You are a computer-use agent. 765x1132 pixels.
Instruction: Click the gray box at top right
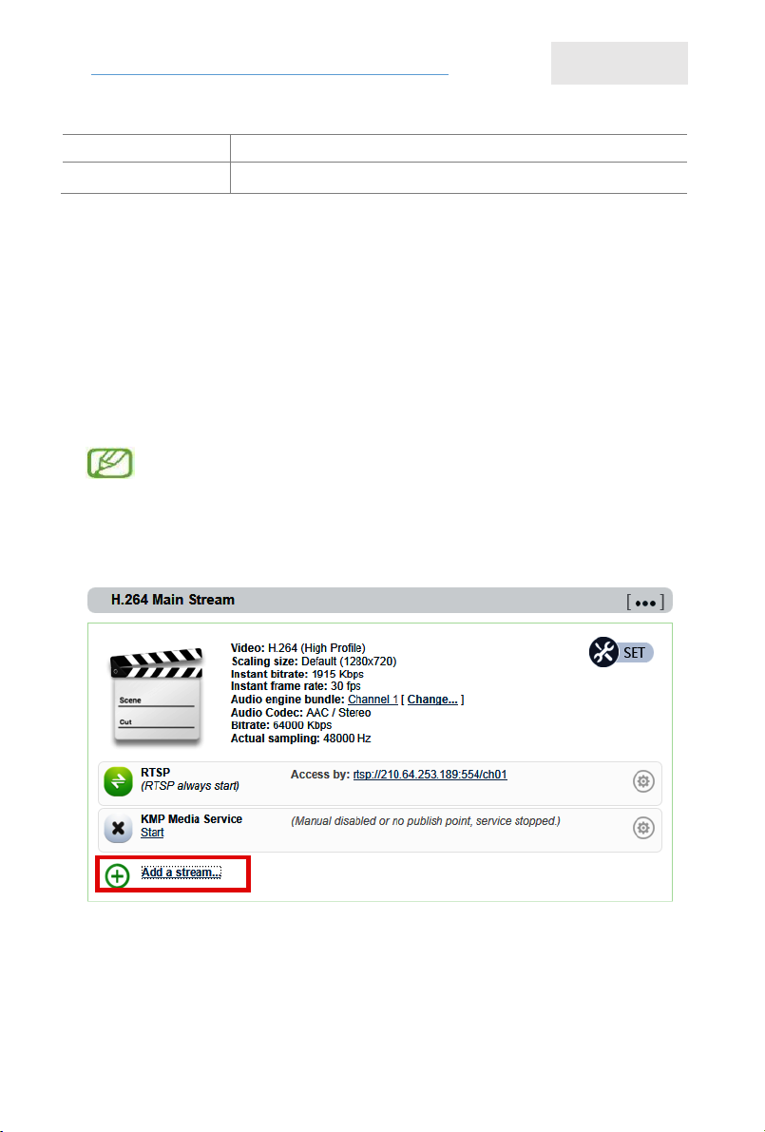620,63
